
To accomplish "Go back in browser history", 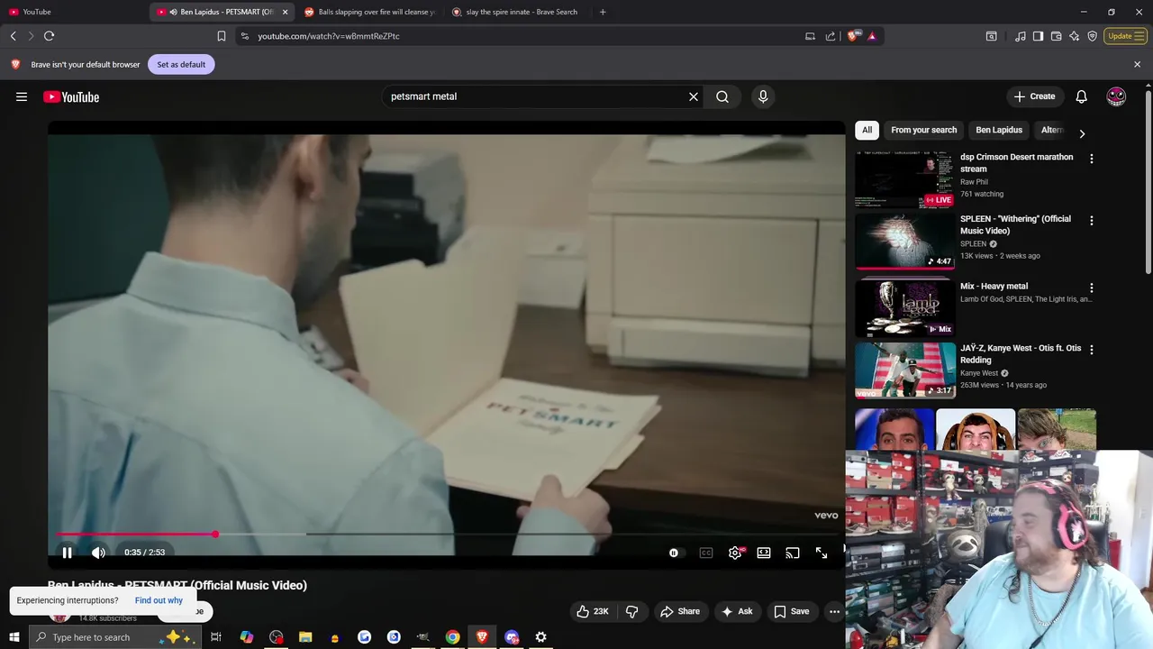I will 13,36.
